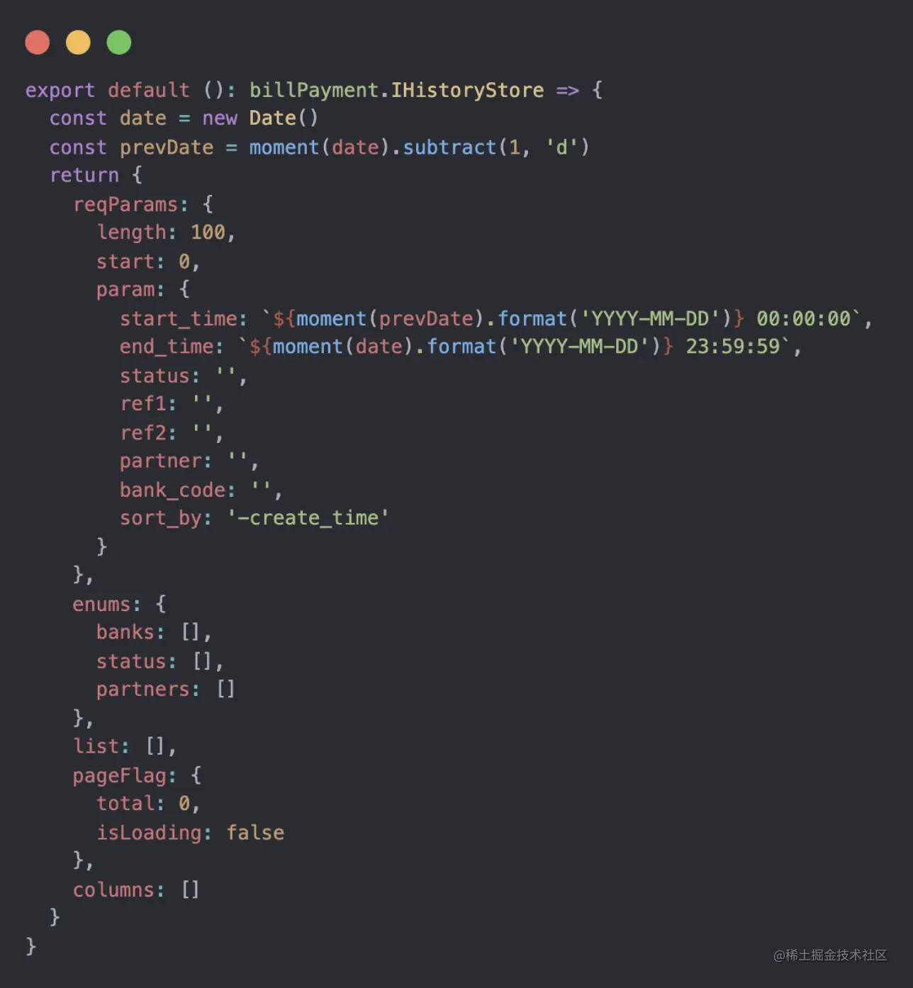Click the '@稀土掘金技术社区' watermark text

point(830,955)
